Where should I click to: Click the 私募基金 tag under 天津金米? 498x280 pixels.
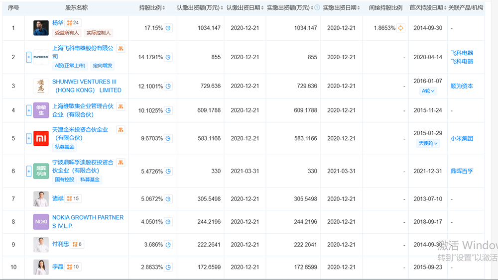pos(65,147)
